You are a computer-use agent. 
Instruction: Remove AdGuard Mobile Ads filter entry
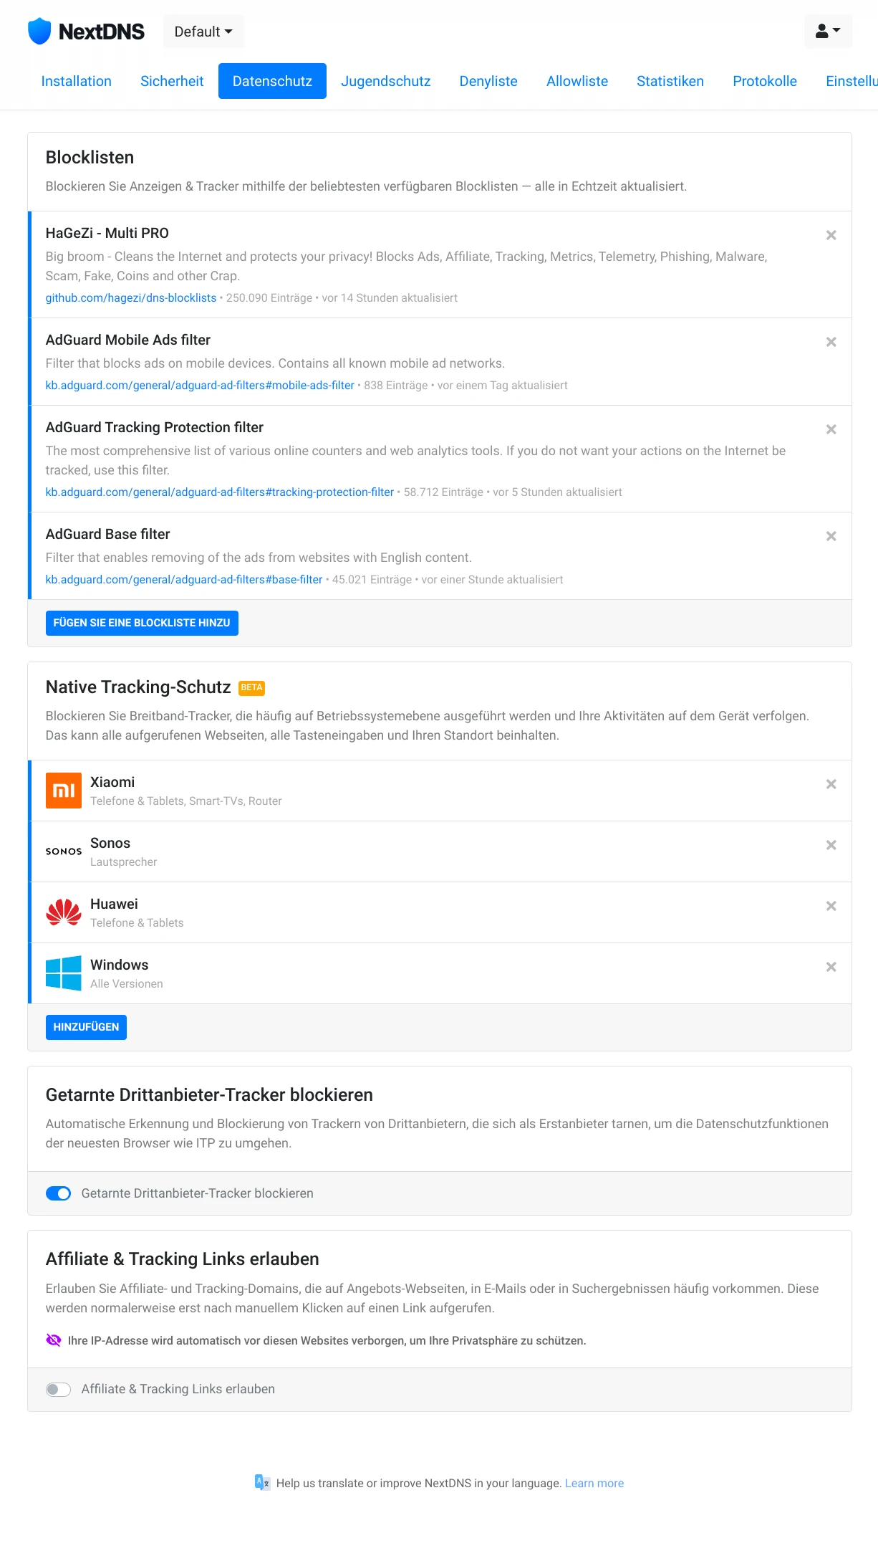click(831, 342)
